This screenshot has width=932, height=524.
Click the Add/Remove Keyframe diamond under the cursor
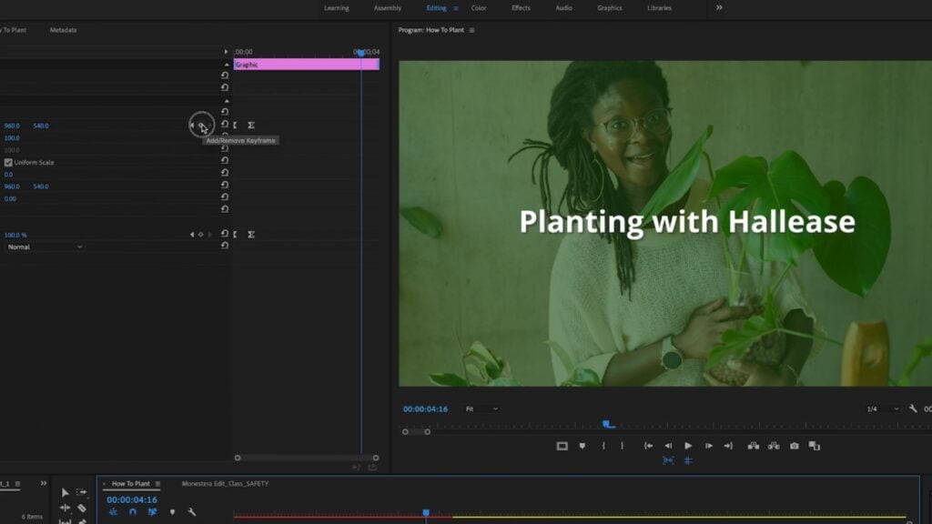tap(201, 126)
